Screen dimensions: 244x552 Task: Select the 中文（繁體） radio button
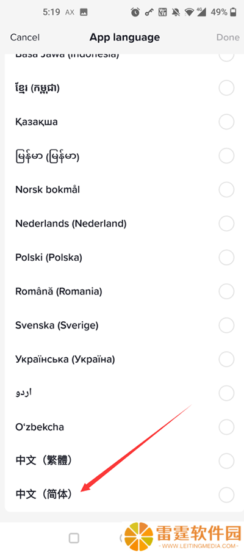pyautogui.click(x=226, y=460)
